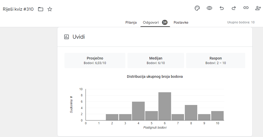Star the quiz Riješi kviz #310
This screenshot has width=263, height=137.
[x=50, y=9]
